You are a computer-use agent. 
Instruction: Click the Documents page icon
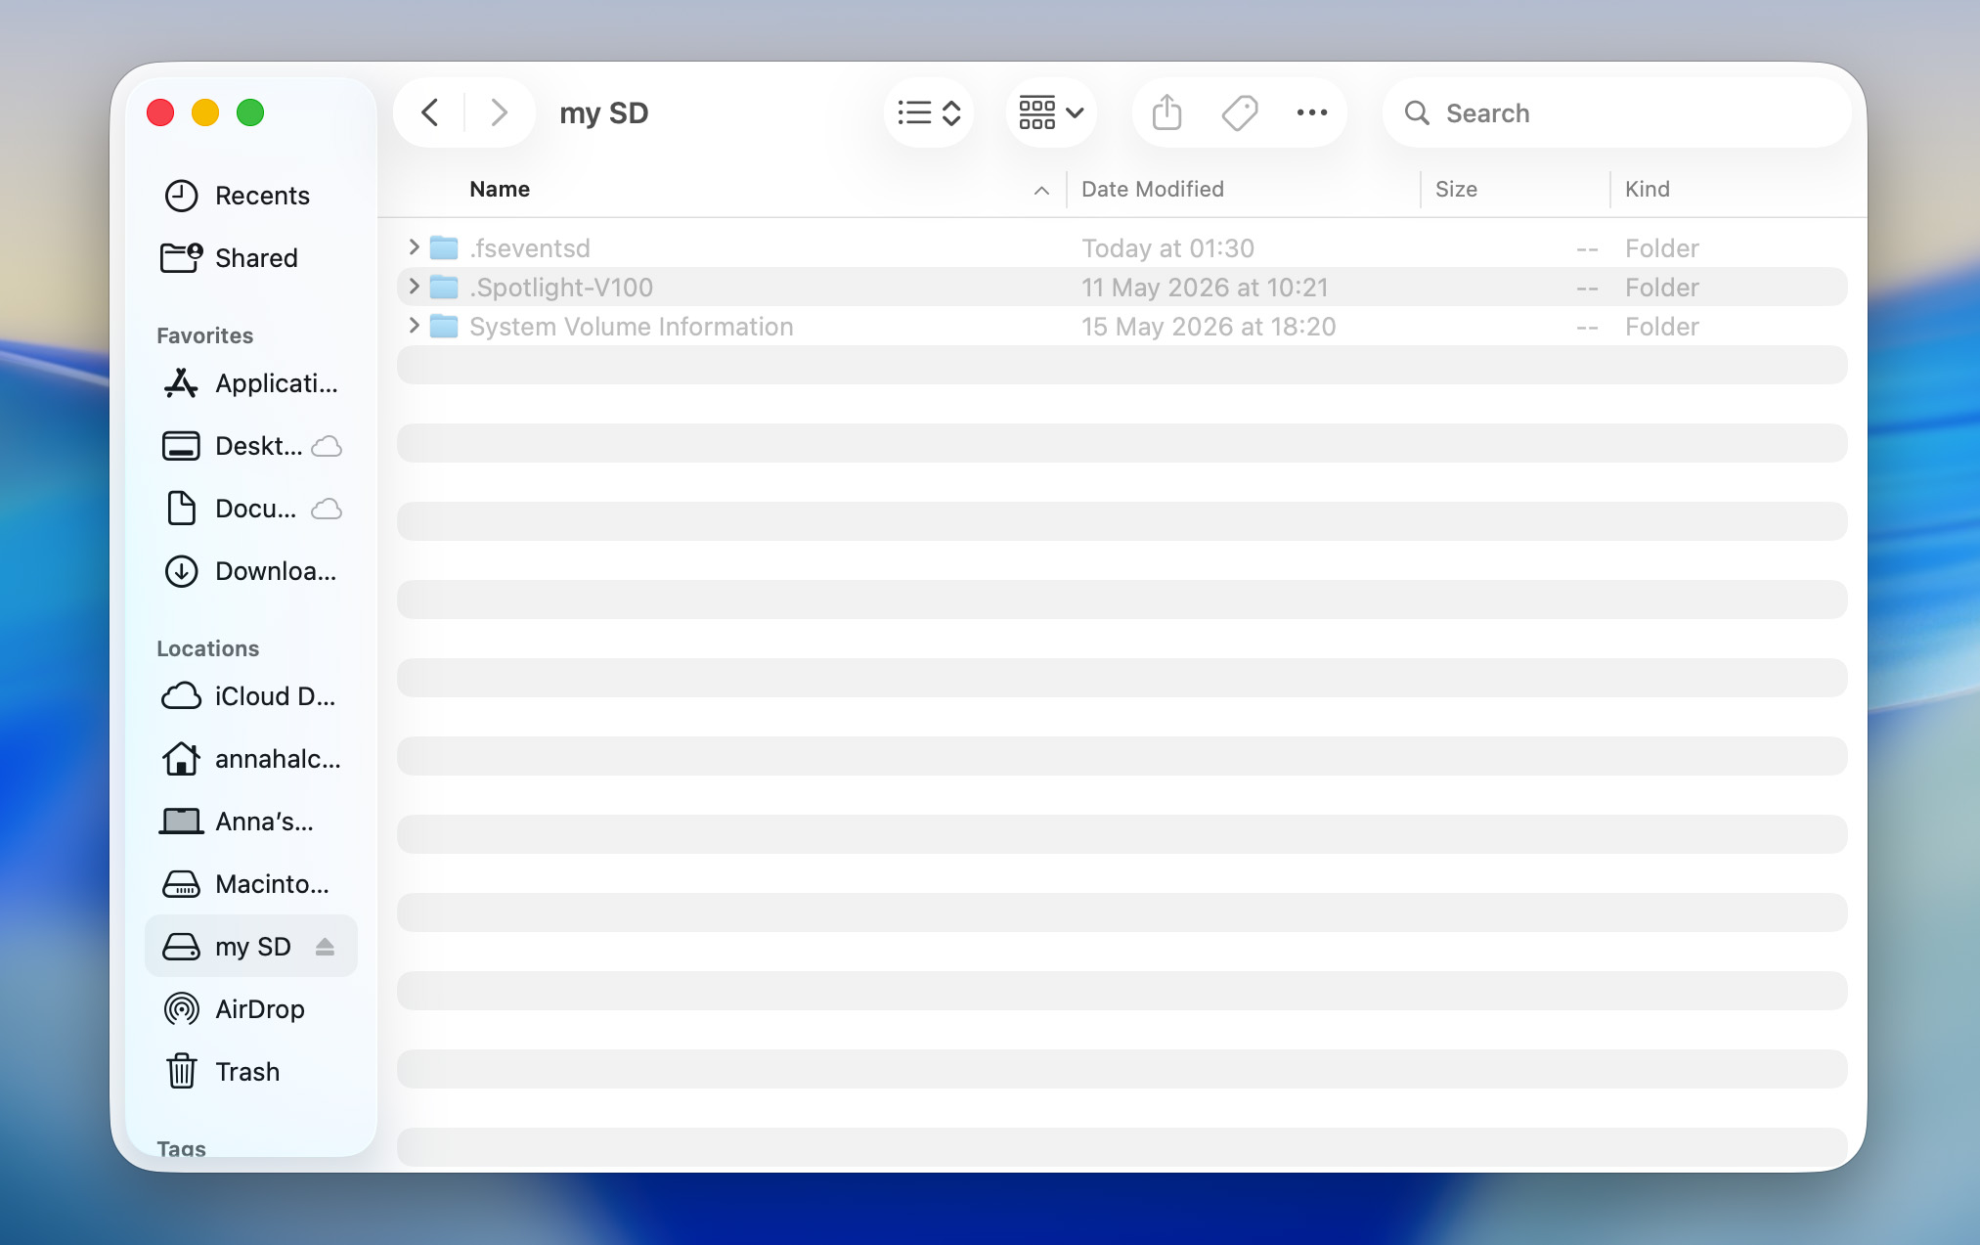coord(181,509)
